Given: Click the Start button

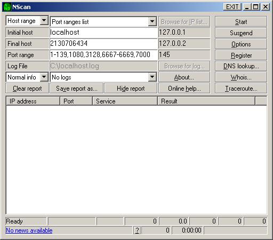Looking at the screenshot, I should [x=241, y=22].
